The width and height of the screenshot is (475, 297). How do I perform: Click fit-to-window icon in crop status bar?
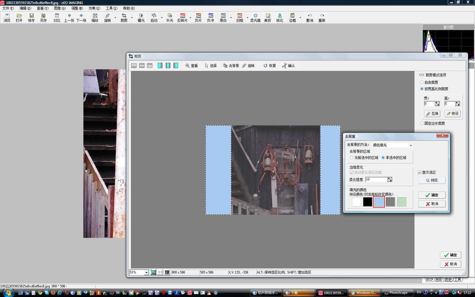pyautogui.click(x=154, y=272)
